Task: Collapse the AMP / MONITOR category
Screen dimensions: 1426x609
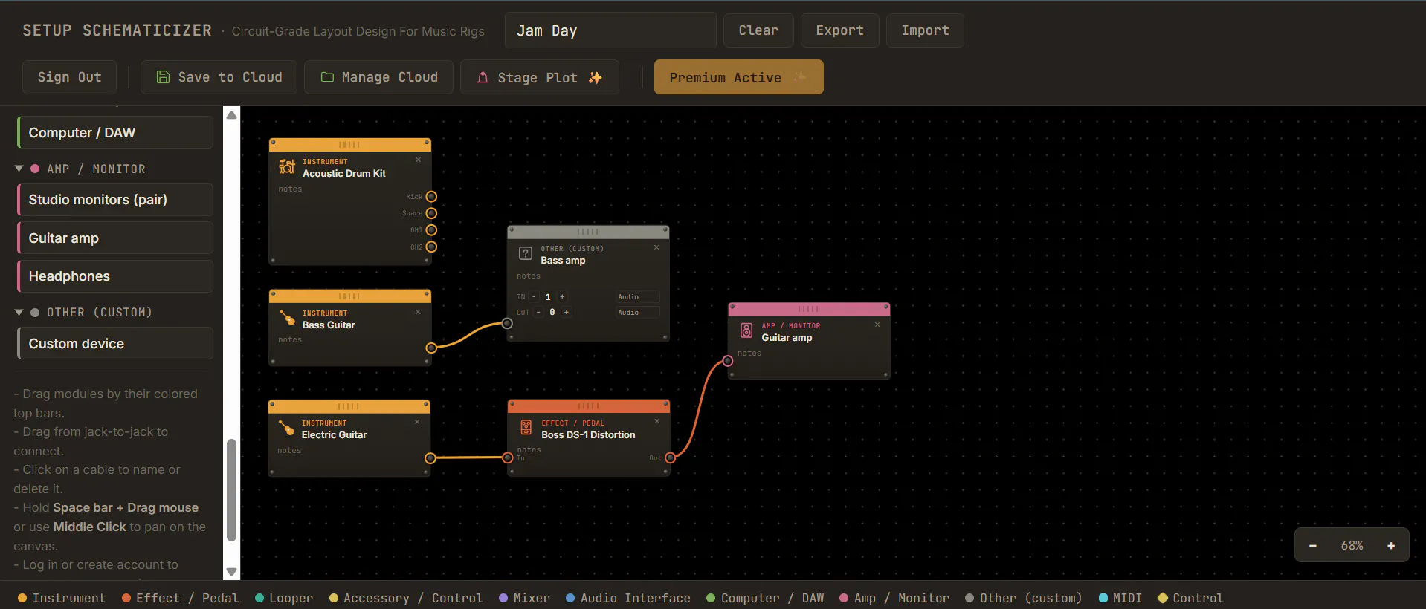Action: 19,169
